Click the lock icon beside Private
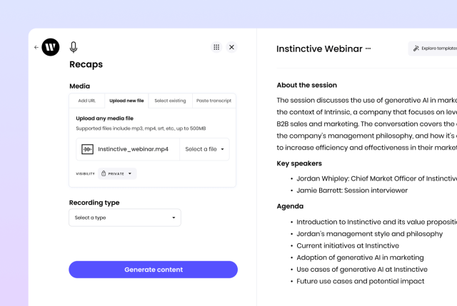This screenshot has height=306, width=457. [104, 173]
